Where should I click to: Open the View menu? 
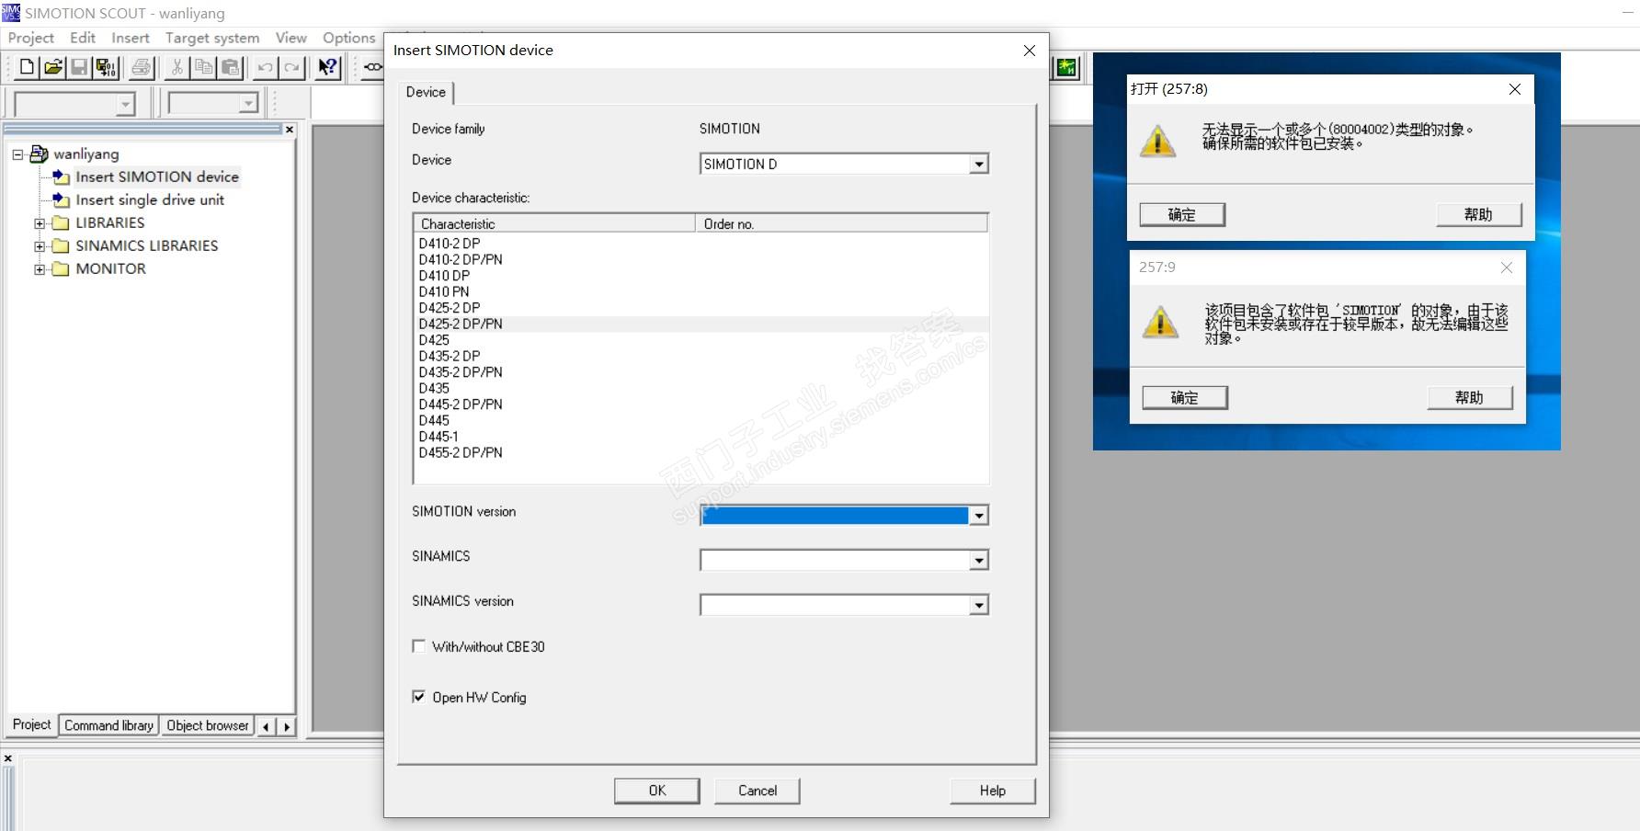click(291, 38)
